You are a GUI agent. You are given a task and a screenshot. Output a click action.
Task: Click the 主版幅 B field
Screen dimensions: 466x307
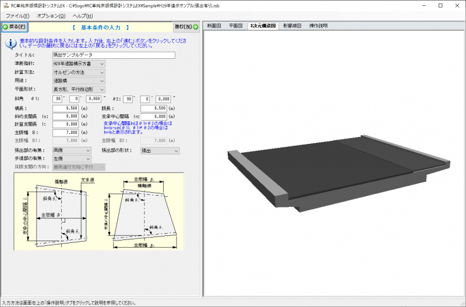pyautogui.click(x=66, y=133)
